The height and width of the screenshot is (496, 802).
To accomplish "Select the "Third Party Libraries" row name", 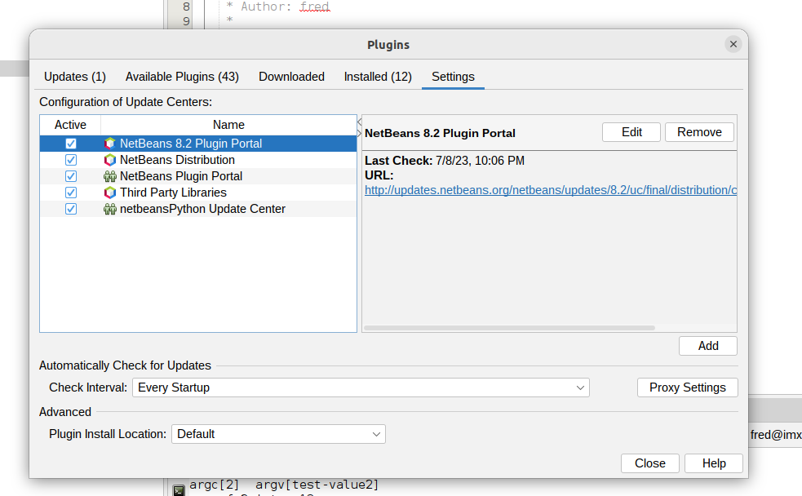I will (x=174, y=193).
